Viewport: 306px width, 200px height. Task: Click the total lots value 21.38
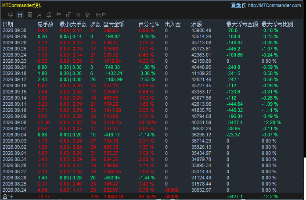[x=44, y=122]
